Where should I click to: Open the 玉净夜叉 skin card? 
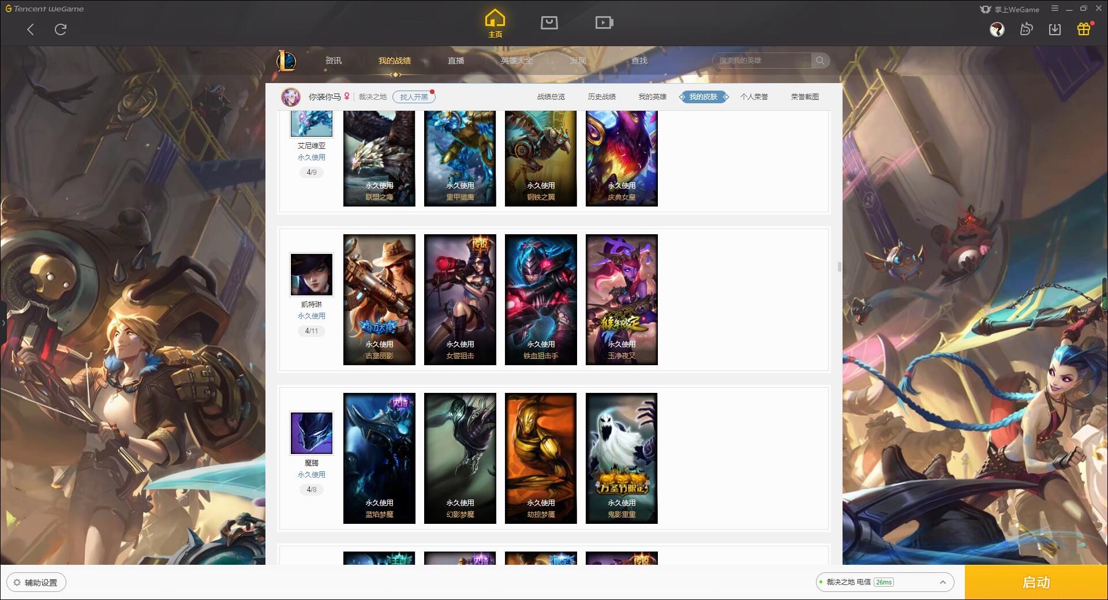(622, 299)
